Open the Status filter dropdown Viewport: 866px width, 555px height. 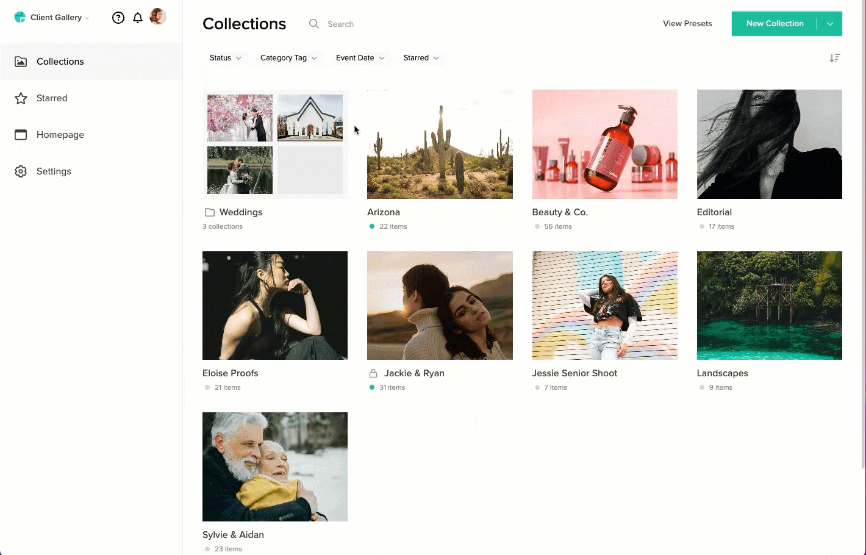coord(225,57)
